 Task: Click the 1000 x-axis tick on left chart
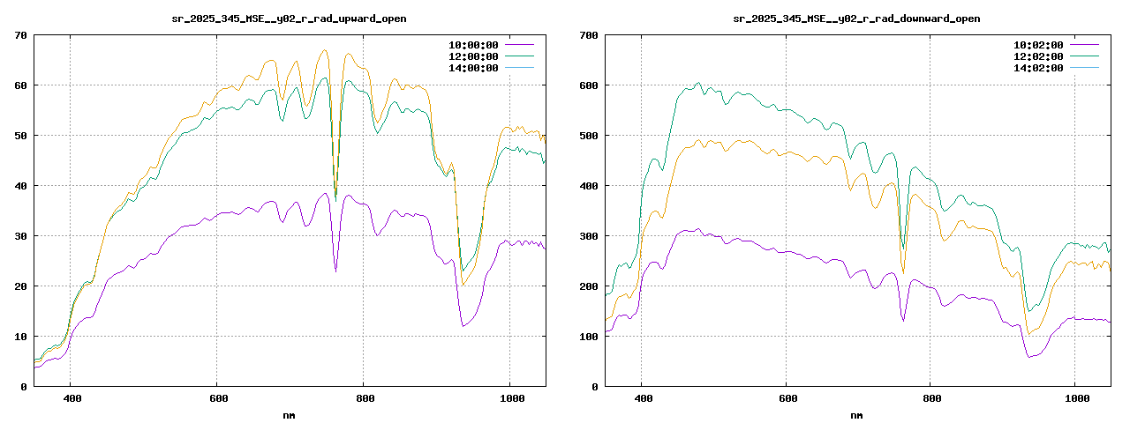point(509,398)
